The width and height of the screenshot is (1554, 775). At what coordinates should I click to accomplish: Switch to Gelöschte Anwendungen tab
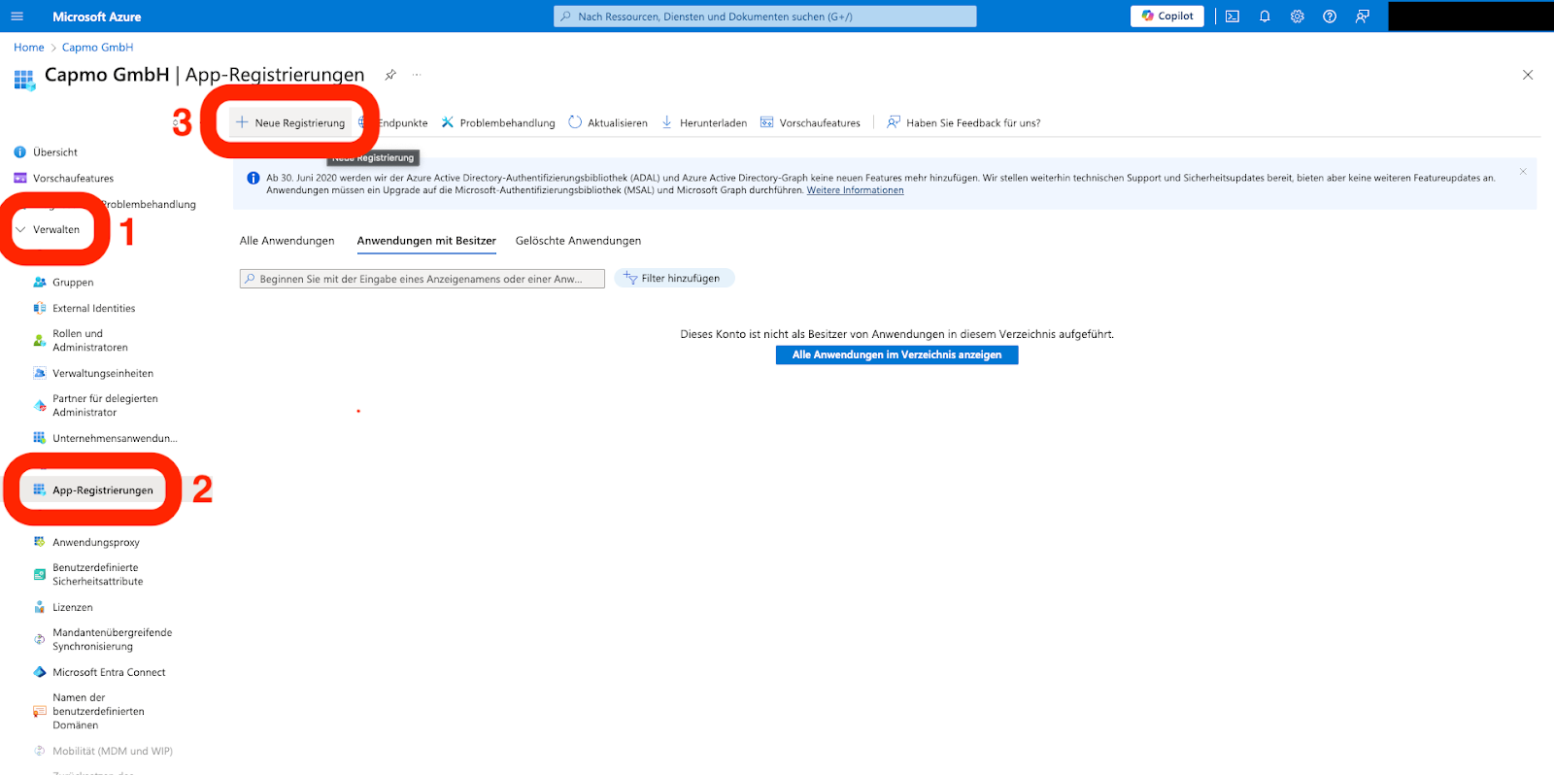click(578, 241)
